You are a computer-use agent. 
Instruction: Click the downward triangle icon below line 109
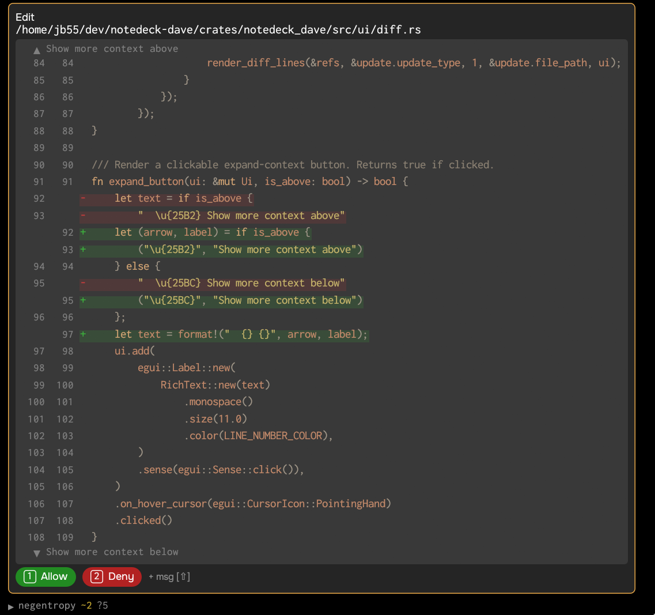(37, 553)
